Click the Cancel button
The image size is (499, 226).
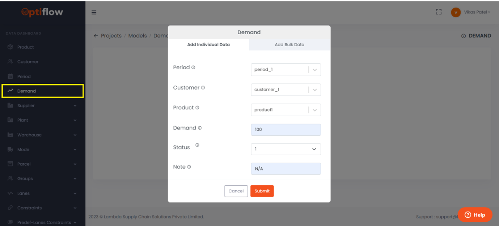[236, 191]
